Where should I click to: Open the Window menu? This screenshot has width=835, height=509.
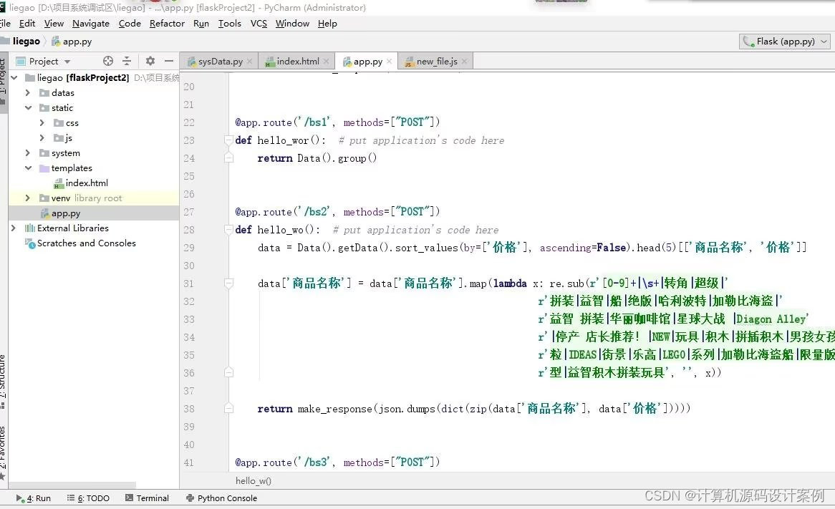[x=292, y=24]
